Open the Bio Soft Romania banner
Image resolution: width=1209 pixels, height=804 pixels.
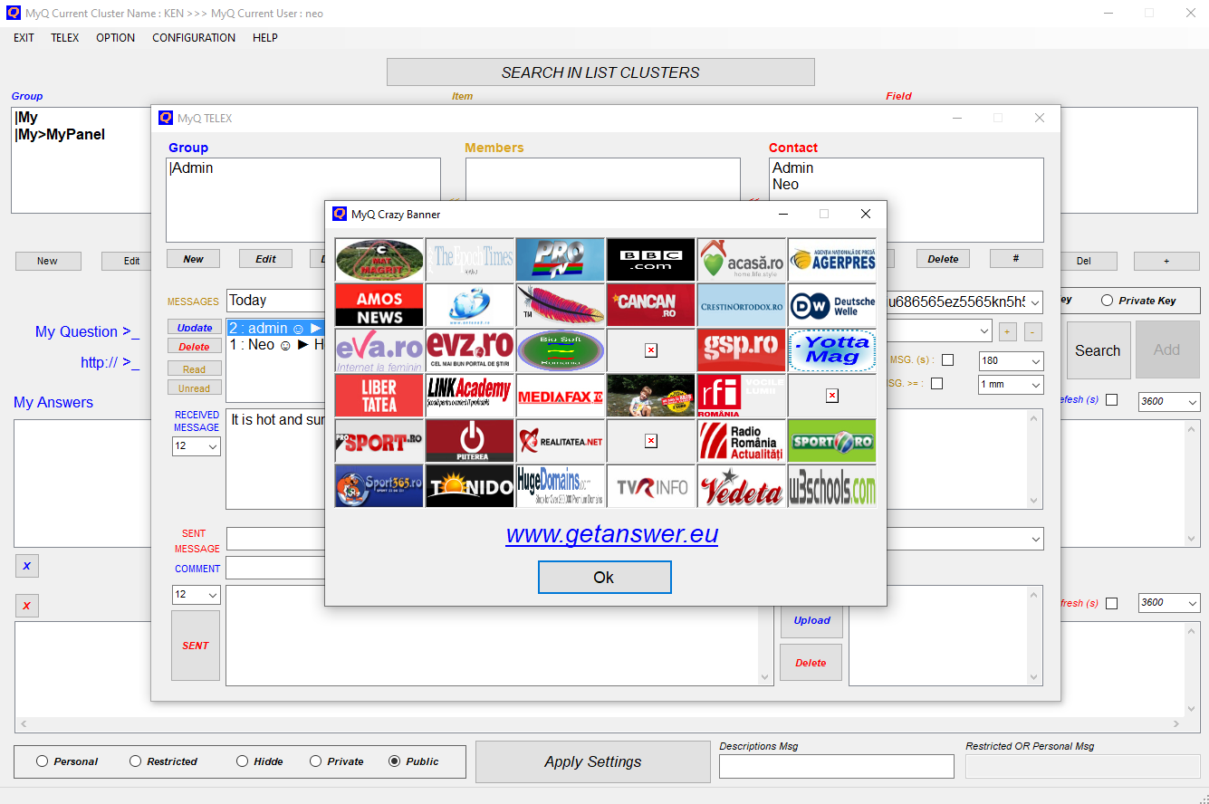point(561,350)
